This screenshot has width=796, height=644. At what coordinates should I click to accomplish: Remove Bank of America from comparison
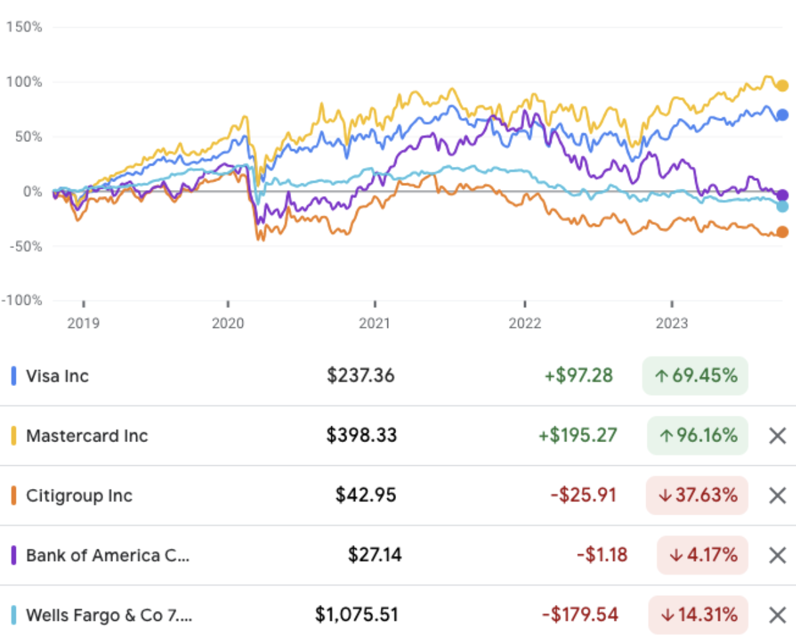pos(778,556)
